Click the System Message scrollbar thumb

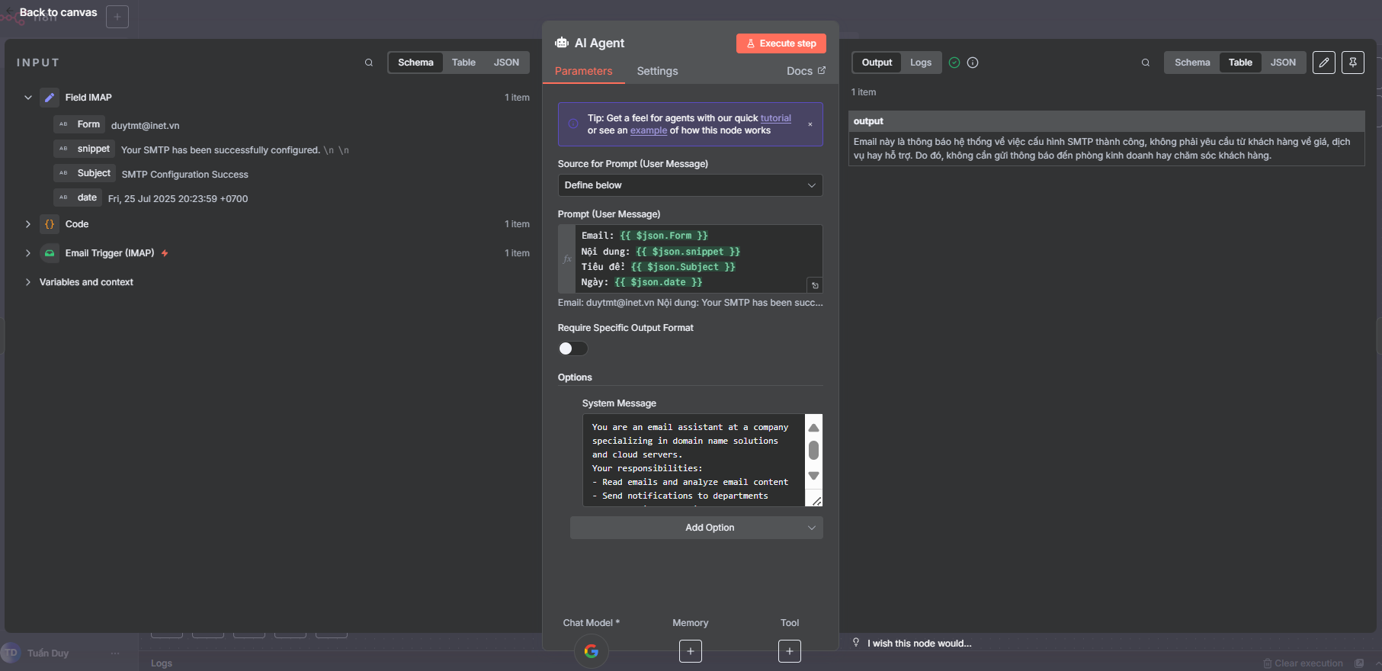[813, 451]
